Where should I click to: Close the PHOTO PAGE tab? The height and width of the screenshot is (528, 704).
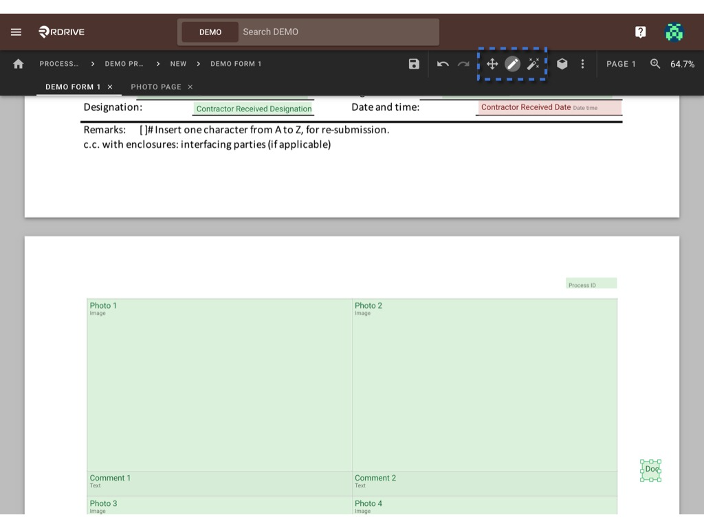click(x=190, y=87)
